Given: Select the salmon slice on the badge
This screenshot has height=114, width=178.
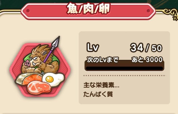Looking at the screenshot, I should (28, 79).
